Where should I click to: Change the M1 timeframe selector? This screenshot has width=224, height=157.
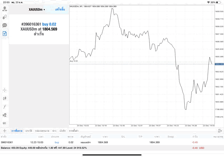point(5,123)
